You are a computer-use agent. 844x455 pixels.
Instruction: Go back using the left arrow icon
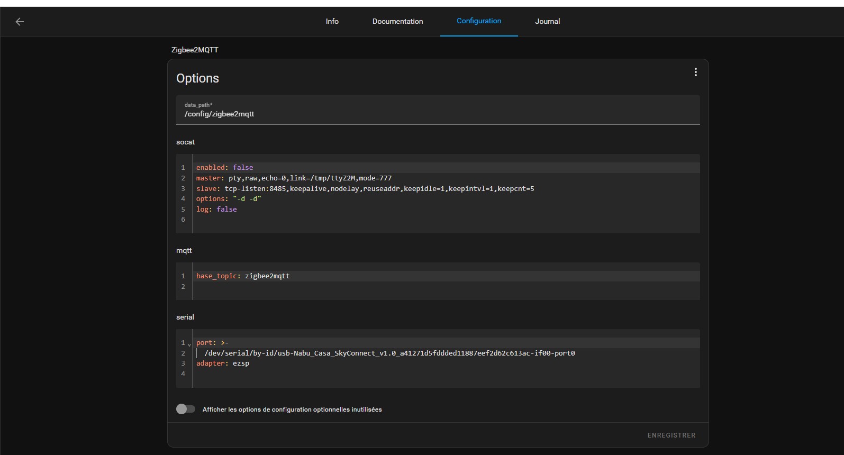tap(20, 22)
